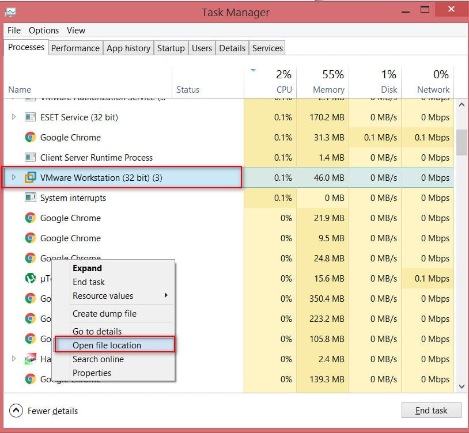Expand the ESET Service process group

click(14, 117)
